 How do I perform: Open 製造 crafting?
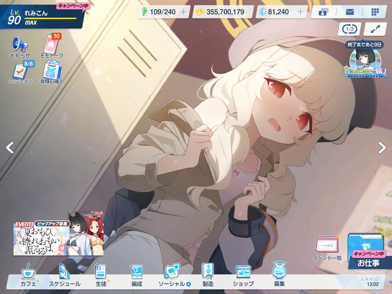point(208,275)
